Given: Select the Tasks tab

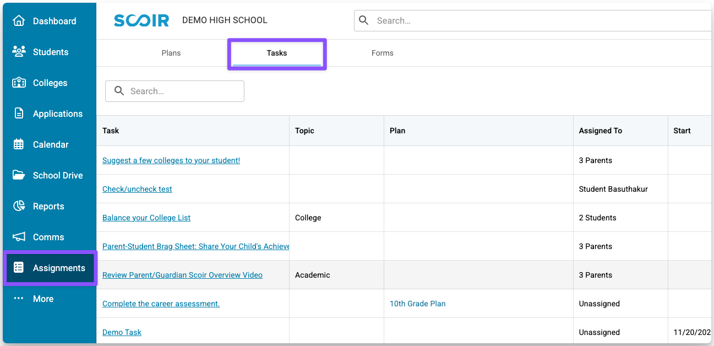Looking at the screenshot, I should pos(277,53).
